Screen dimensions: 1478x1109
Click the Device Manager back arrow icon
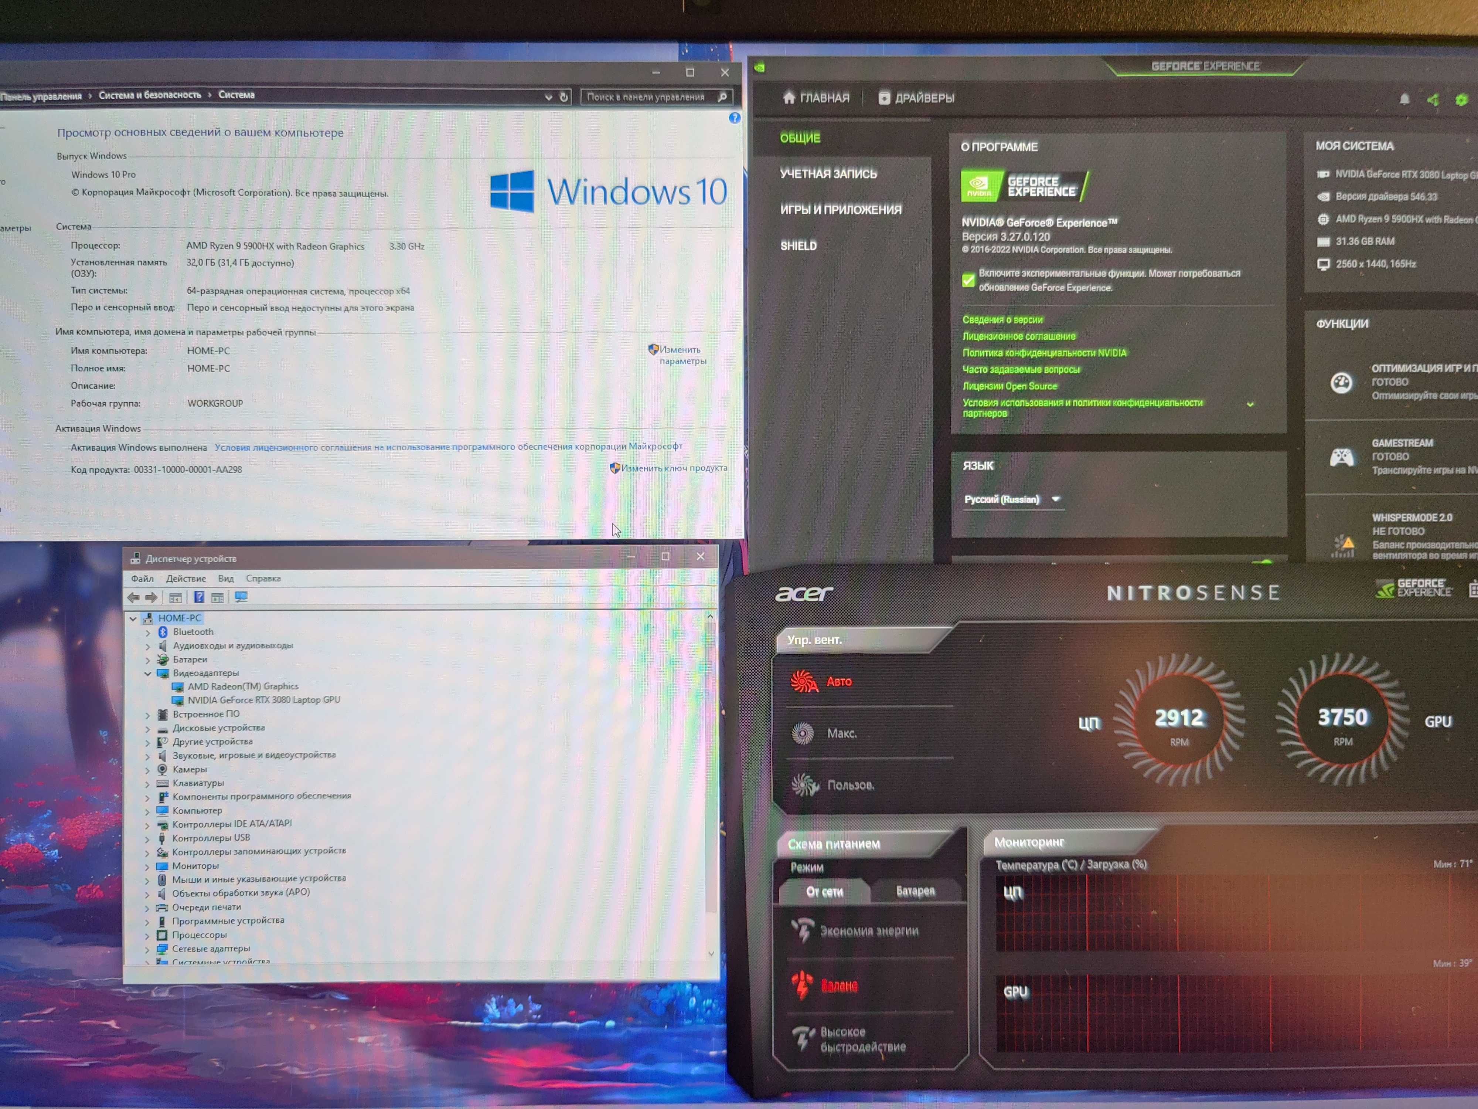click(134, 598)
